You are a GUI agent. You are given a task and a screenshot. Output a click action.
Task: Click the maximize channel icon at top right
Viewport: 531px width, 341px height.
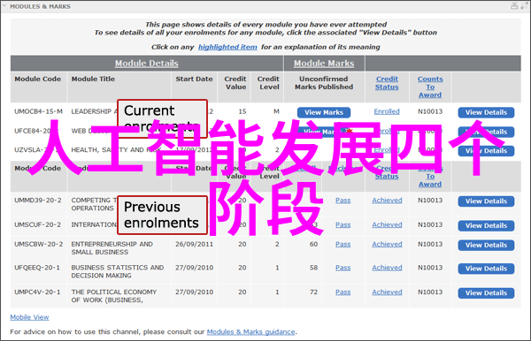pyautogui.click(x=525, y=5)
